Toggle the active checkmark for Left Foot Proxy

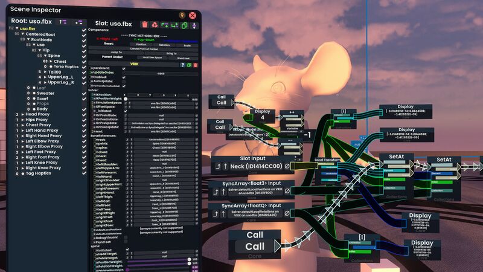click(84, 152)
